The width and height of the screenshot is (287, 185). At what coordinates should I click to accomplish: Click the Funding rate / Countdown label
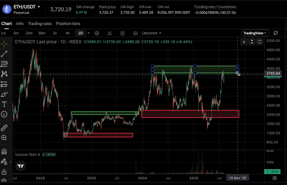215,7
